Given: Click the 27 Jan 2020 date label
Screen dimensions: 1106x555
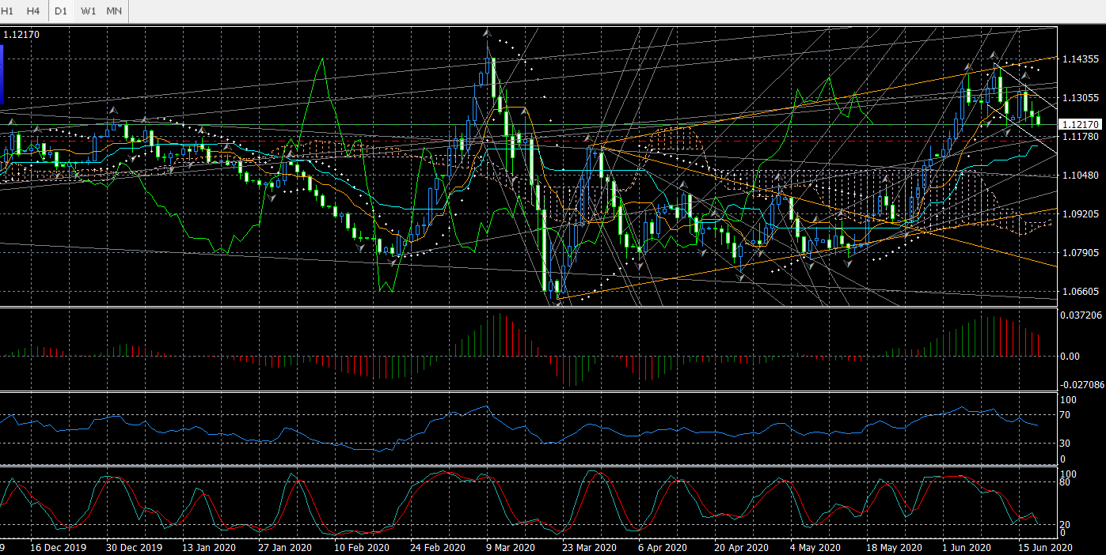Looking at the screenshot, I should point(285,547).
